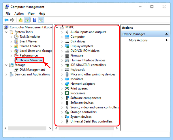Click the Storage controllers icon

coord(67,112)
